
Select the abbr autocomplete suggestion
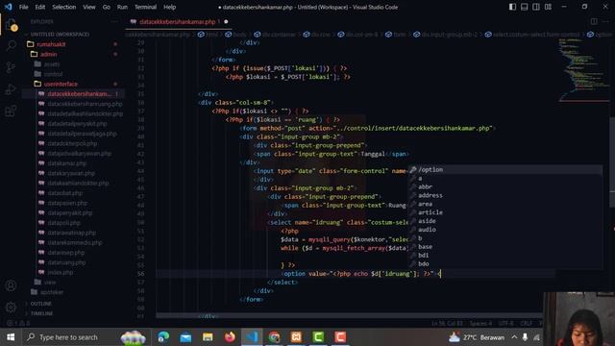[x=505, y=186]
